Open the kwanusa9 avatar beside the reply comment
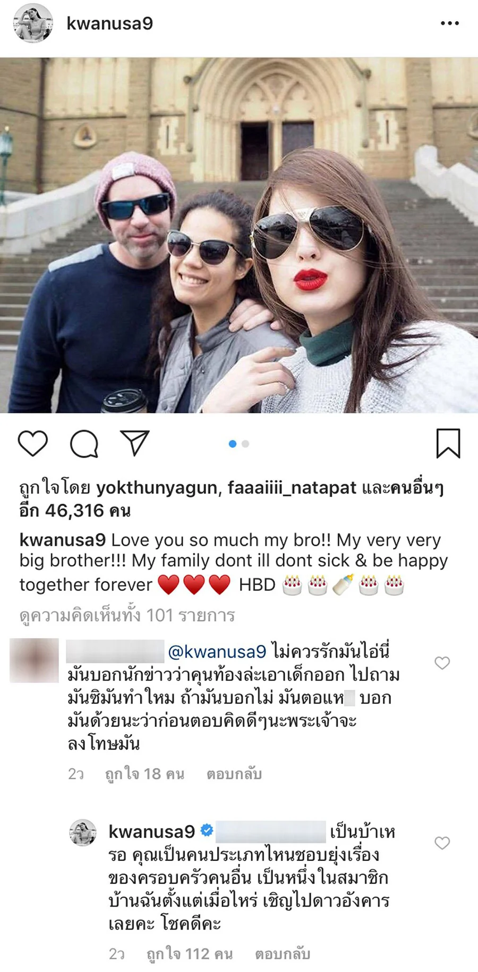 83,832
